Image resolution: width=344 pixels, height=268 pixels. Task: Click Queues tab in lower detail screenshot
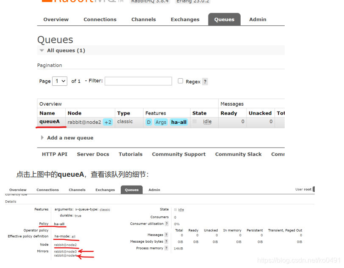pyautogui.click(x=132, y=190)
